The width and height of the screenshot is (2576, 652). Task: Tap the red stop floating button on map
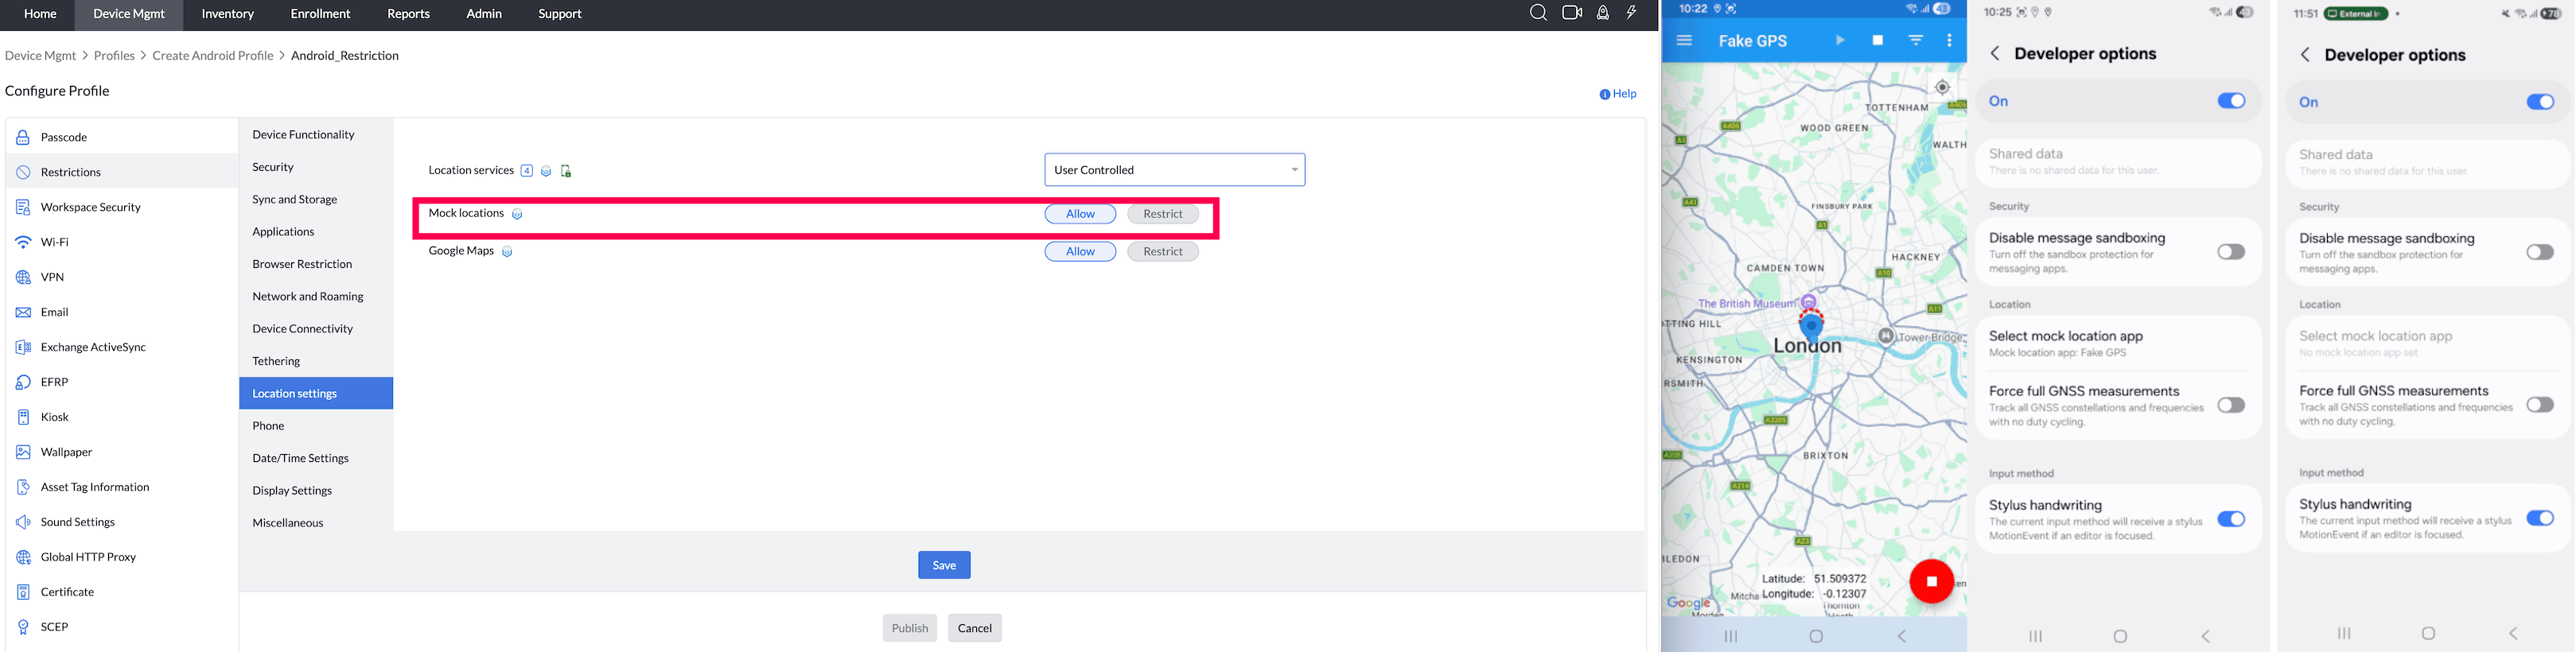pos(1932,581)
